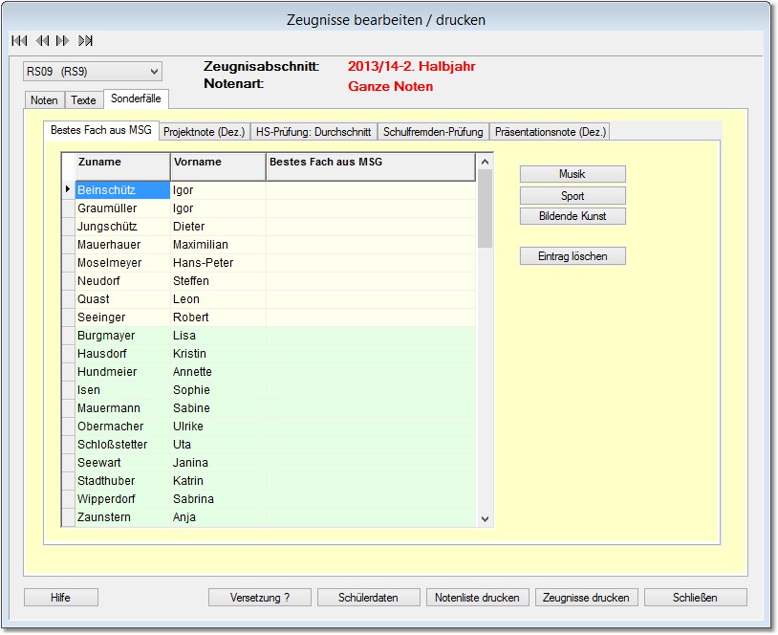Go to next record arrow icon
The height and width of the screenshot is (635, 778).
pos(63,40)
